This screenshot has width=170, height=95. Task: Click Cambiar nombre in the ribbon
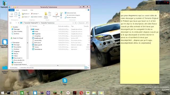[x=36, y=17]
